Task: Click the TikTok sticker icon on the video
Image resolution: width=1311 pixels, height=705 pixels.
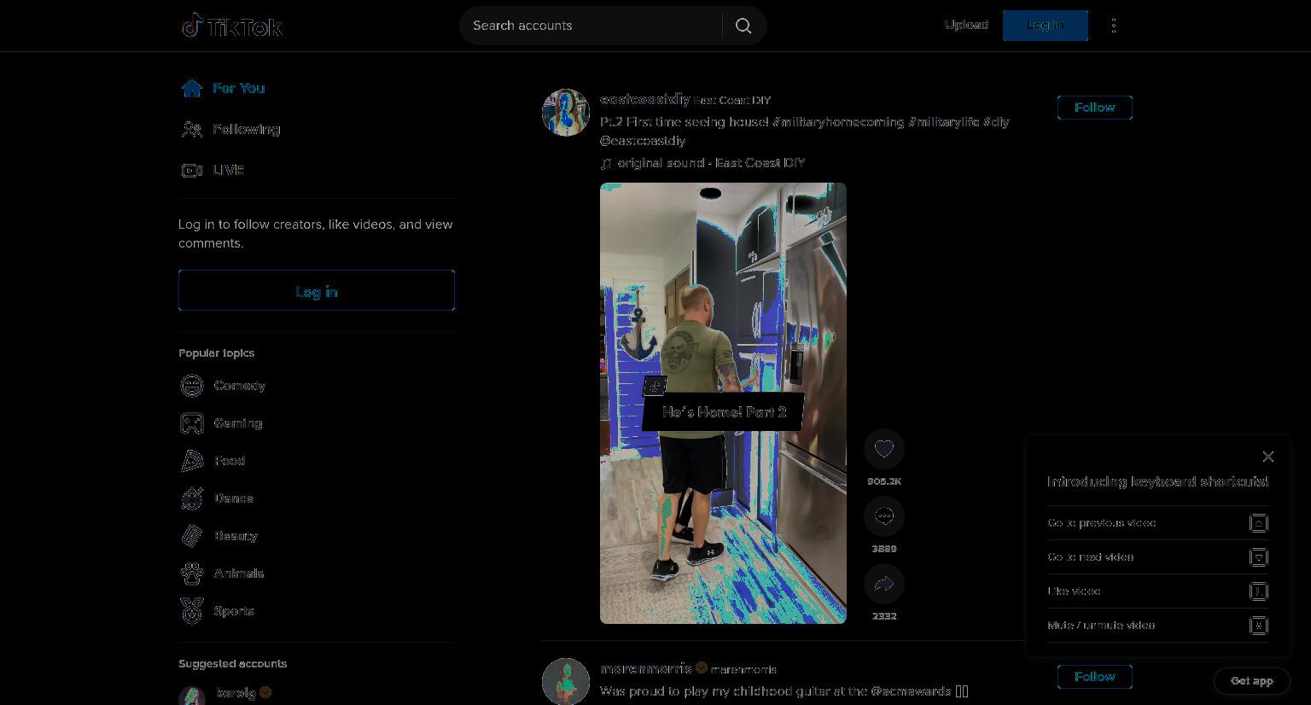Action: pyautogui.click(x=655, y=387)
